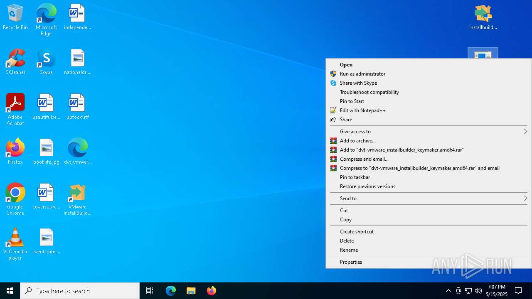Viewport: 532px width, 299px height.
Task: Select the coversourc... Word document
Action: tap(46, 197)
